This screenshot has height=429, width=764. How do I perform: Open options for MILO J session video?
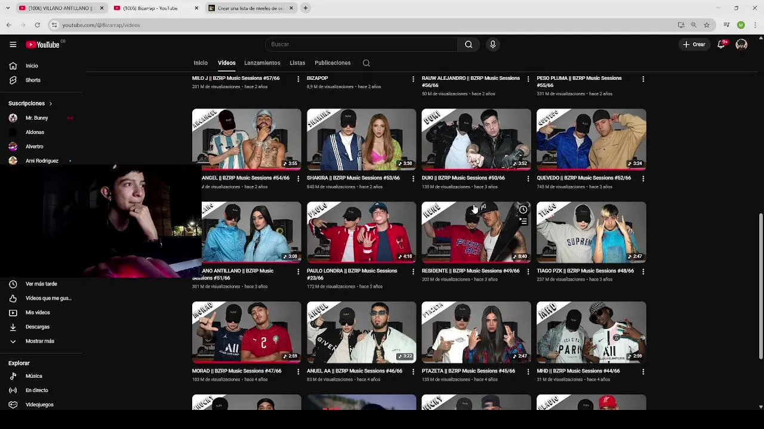point(298,79)
